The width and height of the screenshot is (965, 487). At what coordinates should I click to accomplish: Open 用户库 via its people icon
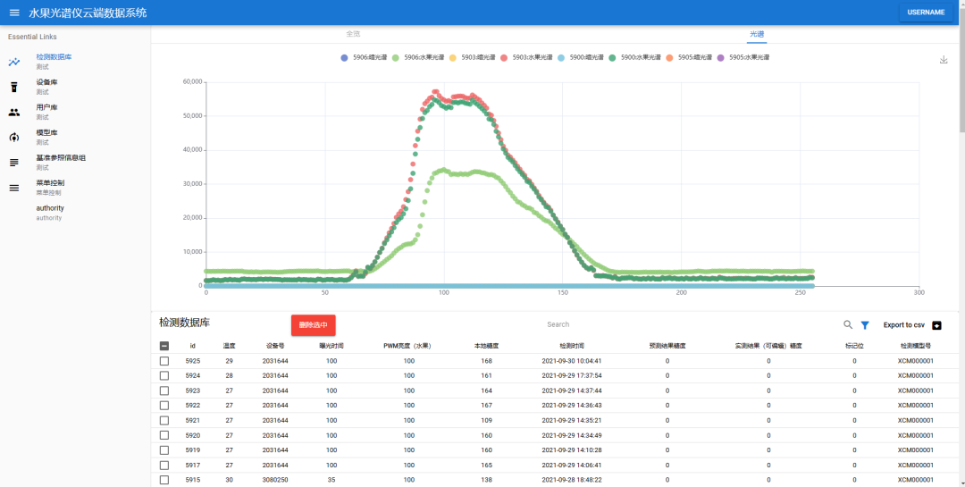point(14,112)
